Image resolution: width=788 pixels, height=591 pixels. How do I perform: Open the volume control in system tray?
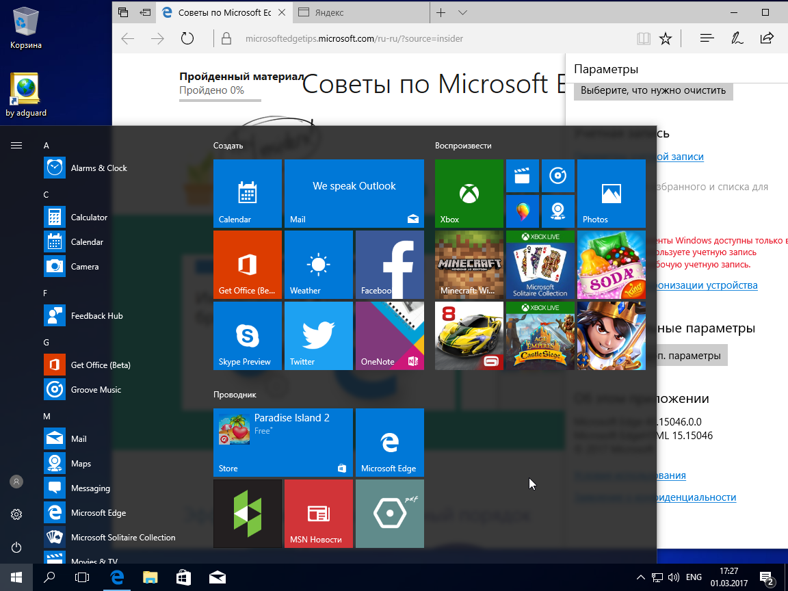674,577
